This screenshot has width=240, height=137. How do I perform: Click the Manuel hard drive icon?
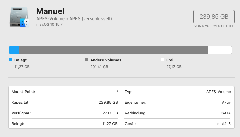(x=20, y=17)
